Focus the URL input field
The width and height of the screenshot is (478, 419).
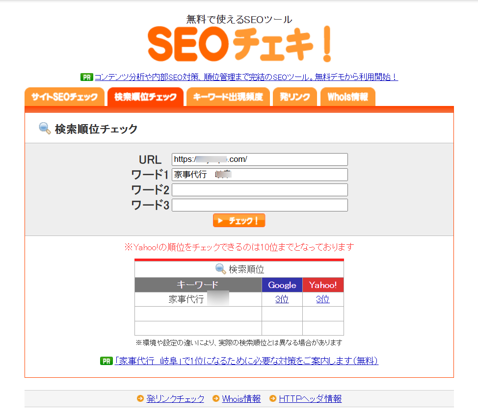coord(260,159)
